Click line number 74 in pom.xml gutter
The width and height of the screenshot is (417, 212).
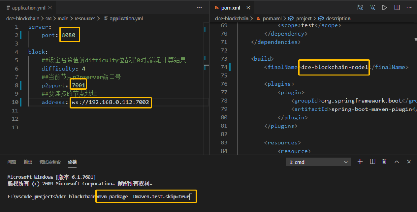click(x=224, y=67)
